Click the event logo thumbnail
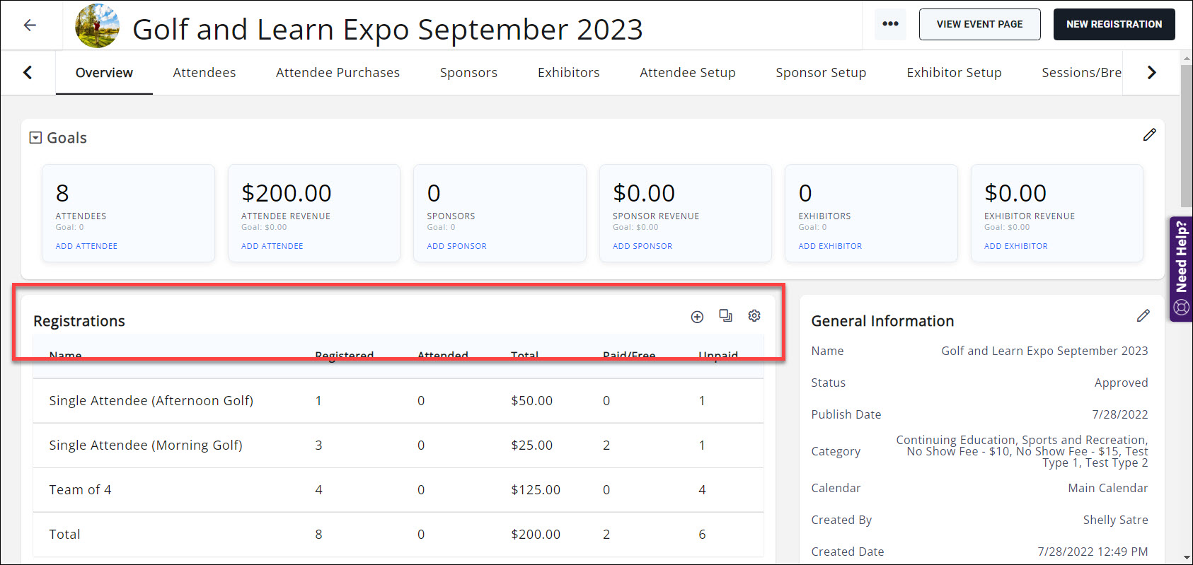 (x=98, y=26)
